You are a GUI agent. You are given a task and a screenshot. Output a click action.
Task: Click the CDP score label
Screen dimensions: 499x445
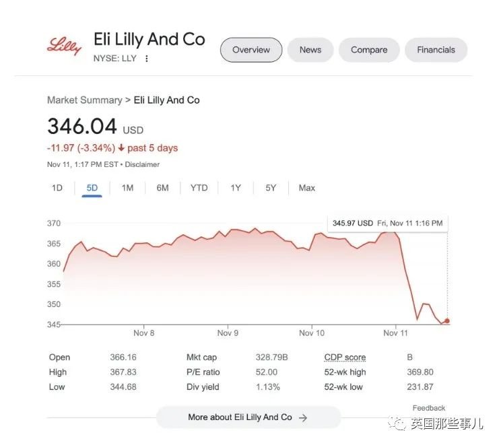(x=345, y=357)
